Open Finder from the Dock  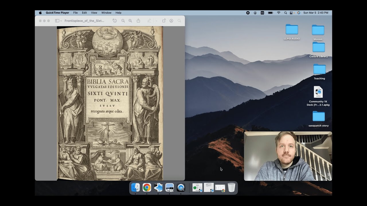tap(135, 187)
